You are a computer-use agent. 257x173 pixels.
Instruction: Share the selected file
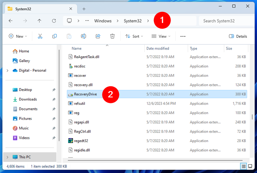coord(98,36)
